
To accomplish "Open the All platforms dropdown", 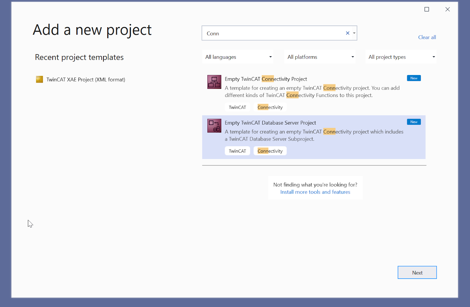I will [320, 57].
